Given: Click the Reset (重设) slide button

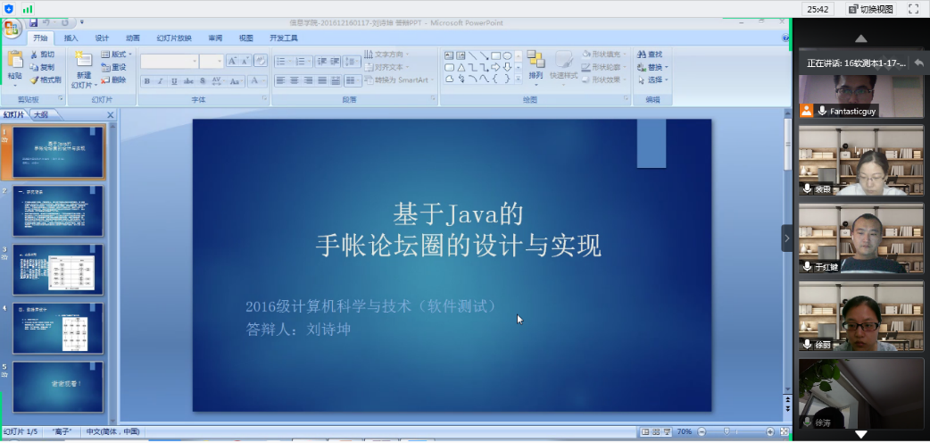Looking at the screenshot, I should [x=113, y=67].
